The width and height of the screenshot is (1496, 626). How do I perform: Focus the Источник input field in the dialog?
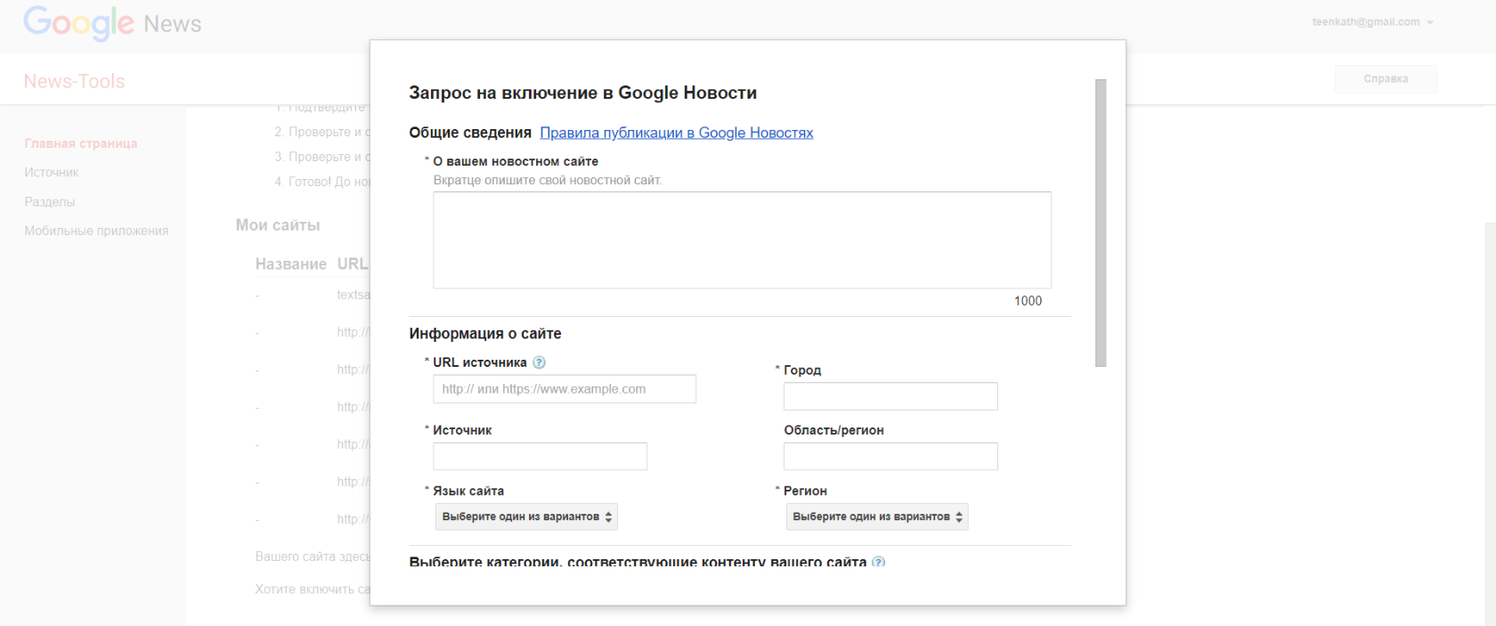click(x=540, y=456)
